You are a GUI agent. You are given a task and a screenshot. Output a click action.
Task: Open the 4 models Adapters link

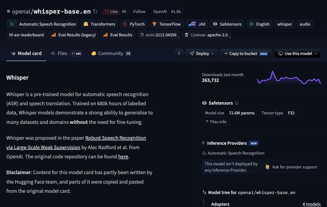[x=311, y=204]
